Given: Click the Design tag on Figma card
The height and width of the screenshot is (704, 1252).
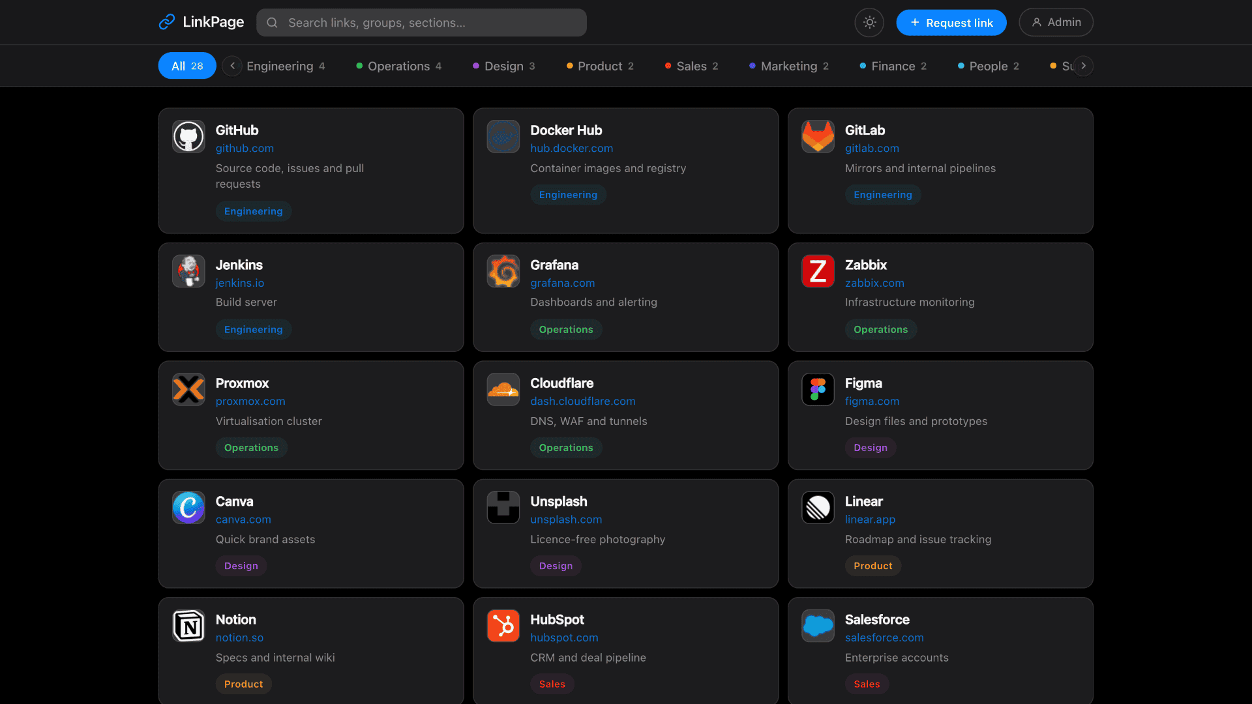Looking at the screenshot, I should [x=871, y=448].
